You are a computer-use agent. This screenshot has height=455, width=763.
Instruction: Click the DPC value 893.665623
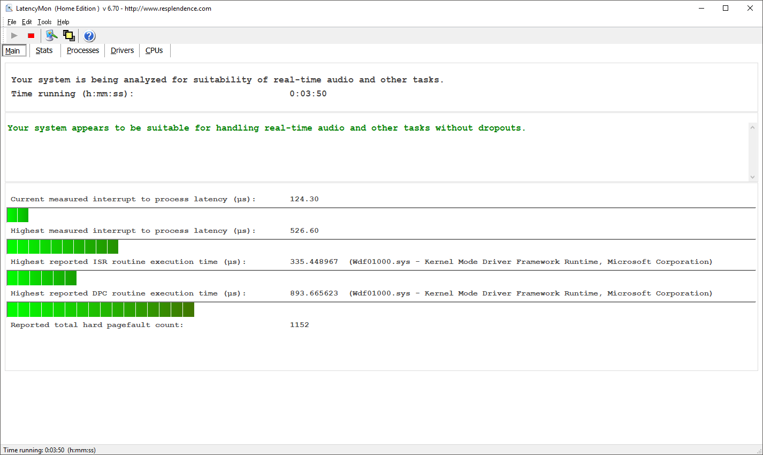coord(314,293)
